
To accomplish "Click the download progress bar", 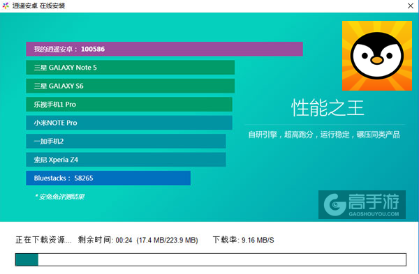I will coord(211,259).
